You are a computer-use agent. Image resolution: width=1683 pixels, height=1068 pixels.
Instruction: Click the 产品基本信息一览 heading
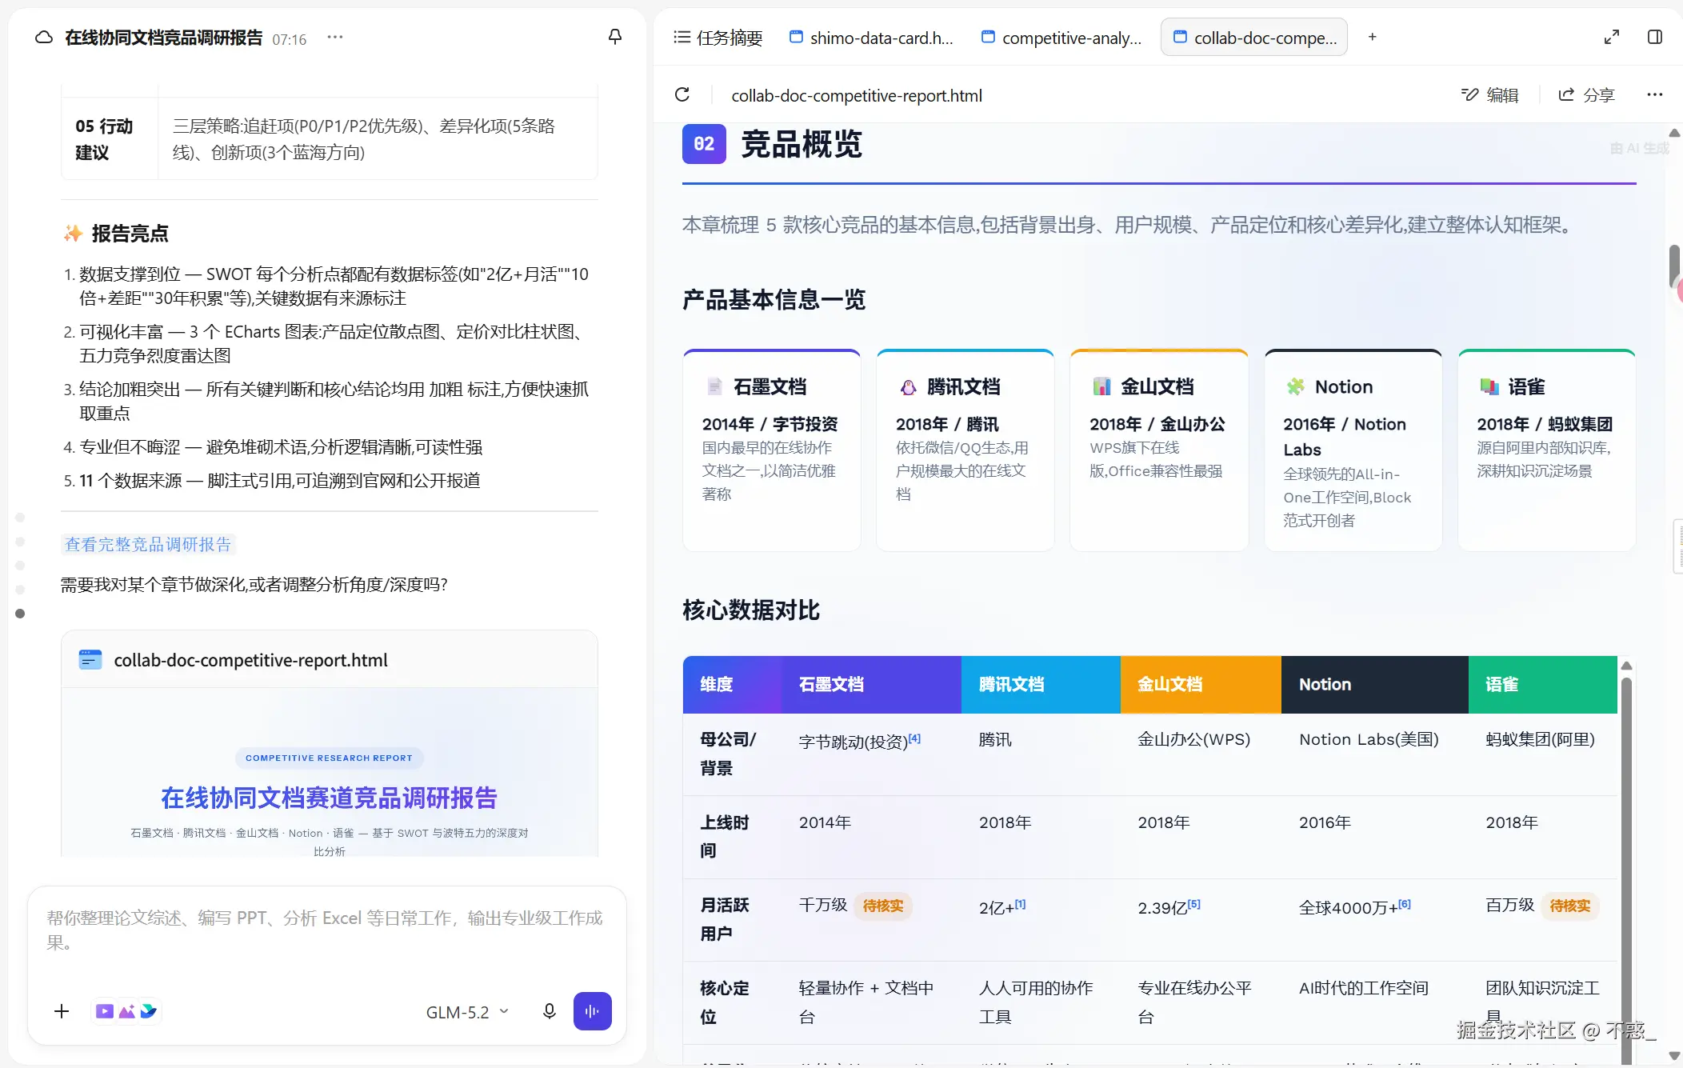tap(774, 300)
